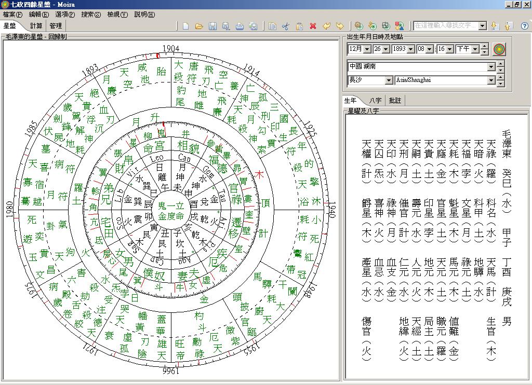Click the new file toolbar icon
Image resolution: width=532 pixels, height=385 pixels.
[185, 26]
